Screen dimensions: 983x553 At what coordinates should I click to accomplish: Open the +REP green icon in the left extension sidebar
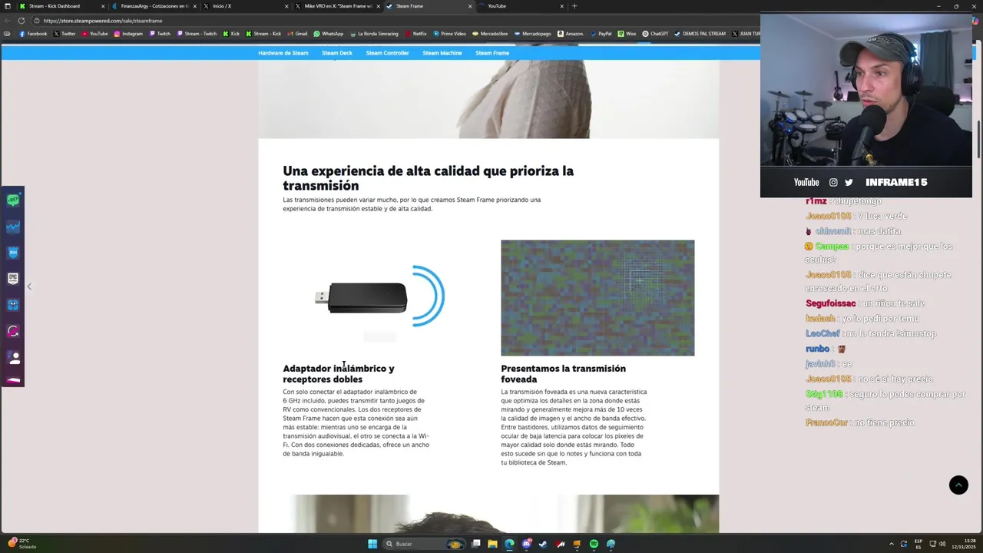click(x=13, y=200)
